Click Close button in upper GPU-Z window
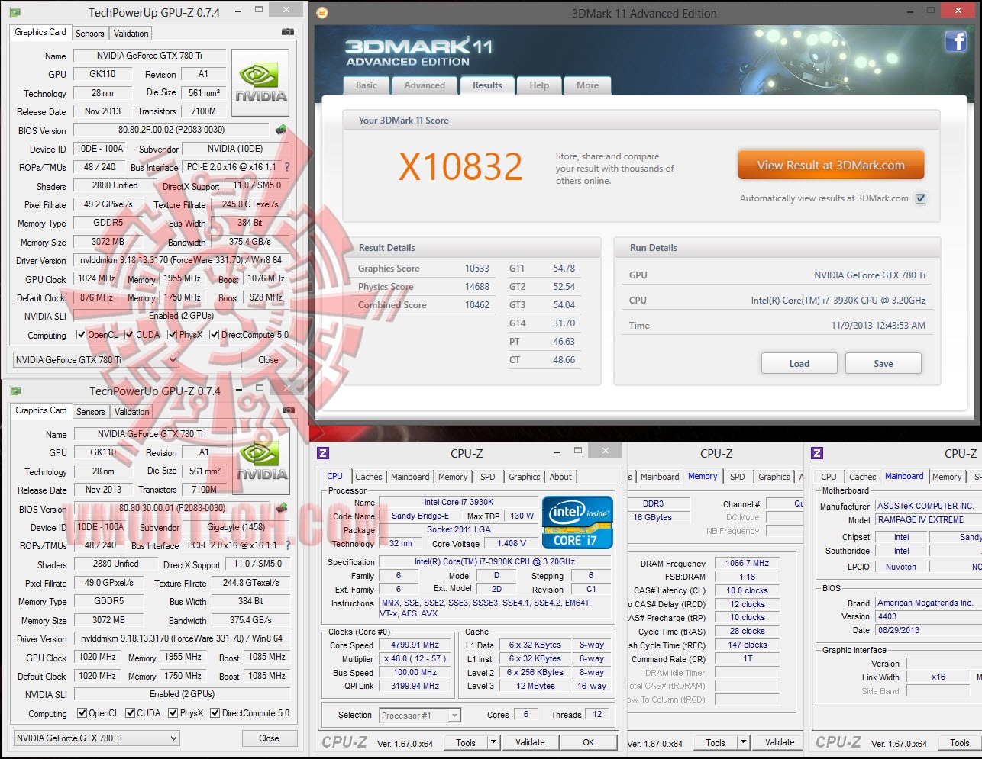Viewport: 982px width, 759px height. click(x=268, y=360)
